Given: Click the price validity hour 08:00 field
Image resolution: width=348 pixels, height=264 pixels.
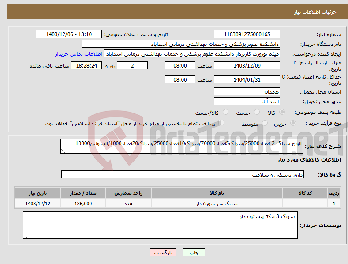Looking at the screenshot, I should [180, 79].
